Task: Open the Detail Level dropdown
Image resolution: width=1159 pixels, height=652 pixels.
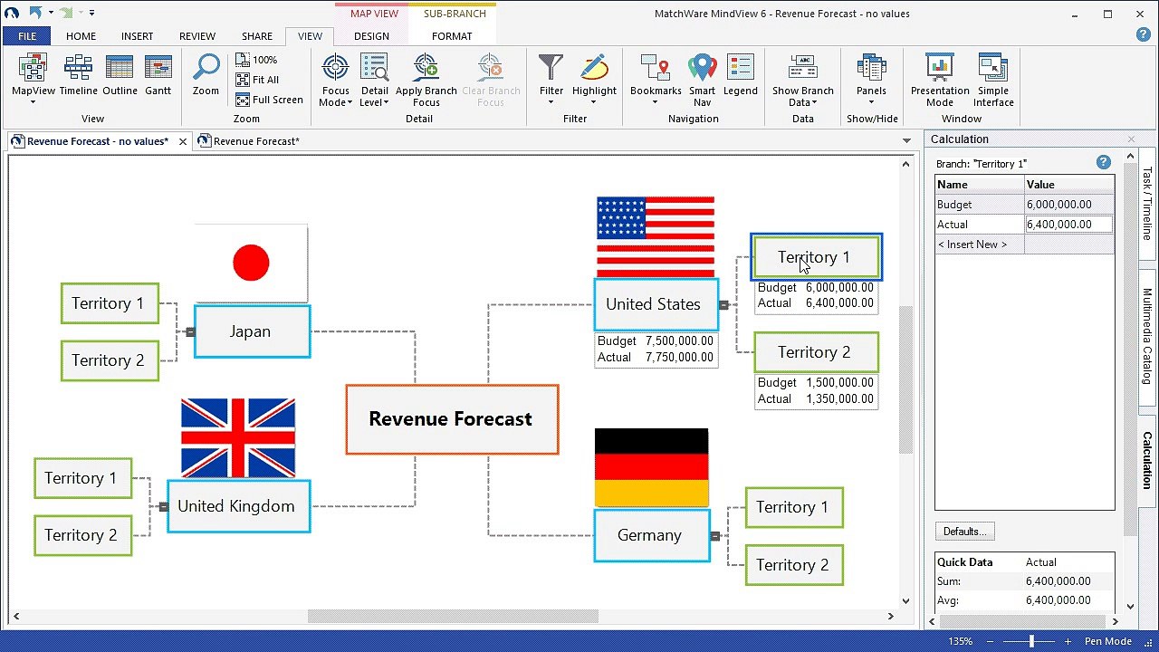Action: pyautogui.click(x=374, y=80)
